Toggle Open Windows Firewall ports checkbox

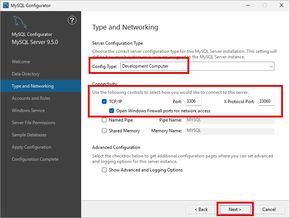(112, 110)
